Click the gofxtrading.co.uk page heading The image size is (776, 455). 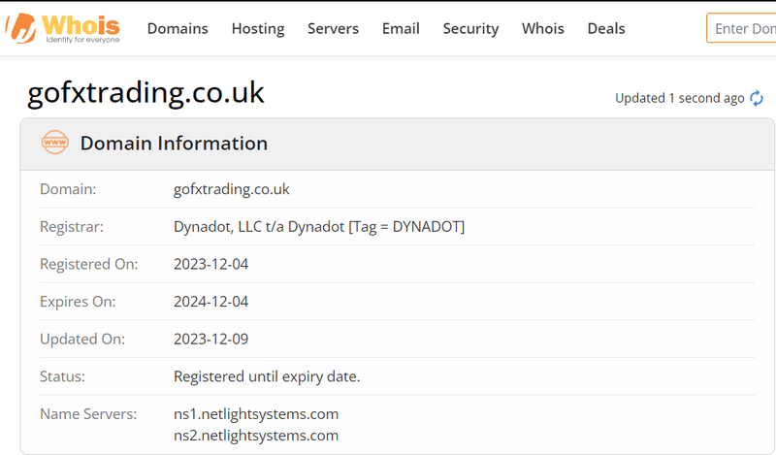(x=146, y=92)
